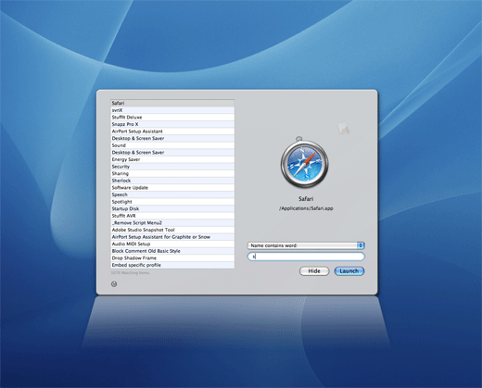This screenshot has width=482, height=388.
Task: Pick the 'Sound' list entry
Action: (172, 145)
